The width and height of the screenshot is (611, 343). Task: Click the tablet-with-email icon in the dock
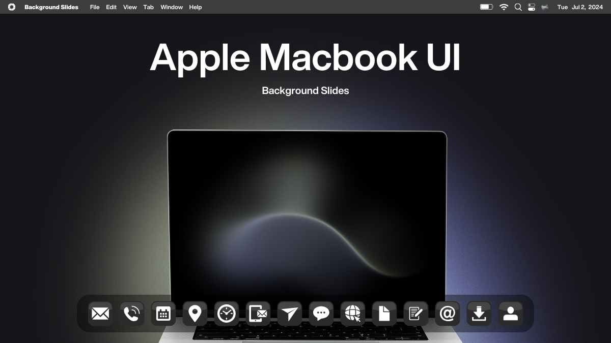point(258,314)
